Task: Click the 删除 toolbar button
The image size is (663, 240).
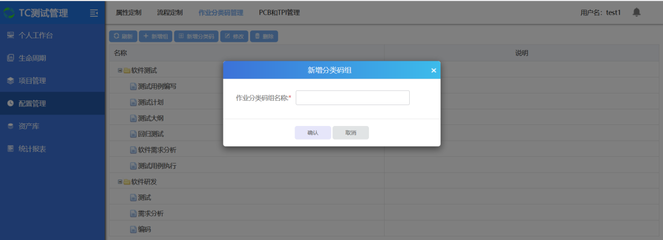Action: pos(264,37)
